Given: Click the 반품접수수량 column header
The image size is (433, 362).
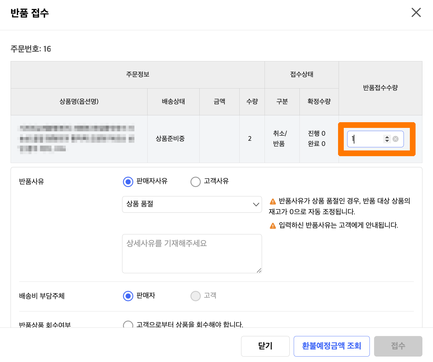Looking at the screenshot, I should coord(380,88).
